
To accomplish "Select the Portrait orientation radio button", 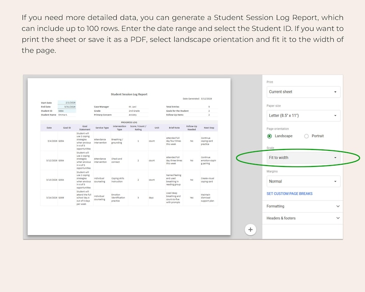I will coord(306,136).
